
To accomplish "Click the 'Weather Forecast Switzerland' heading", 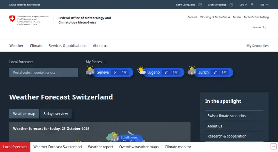I will pyautogui.click(x=61, y=97).
